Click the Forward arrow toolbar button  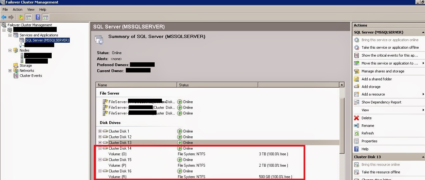[x=11, y=17]
